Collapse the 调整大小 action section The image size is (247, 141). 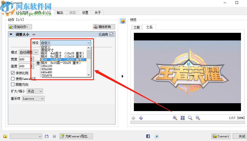pos(11,34)
